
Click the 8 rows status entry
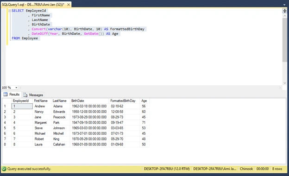[x=277, y=169]
